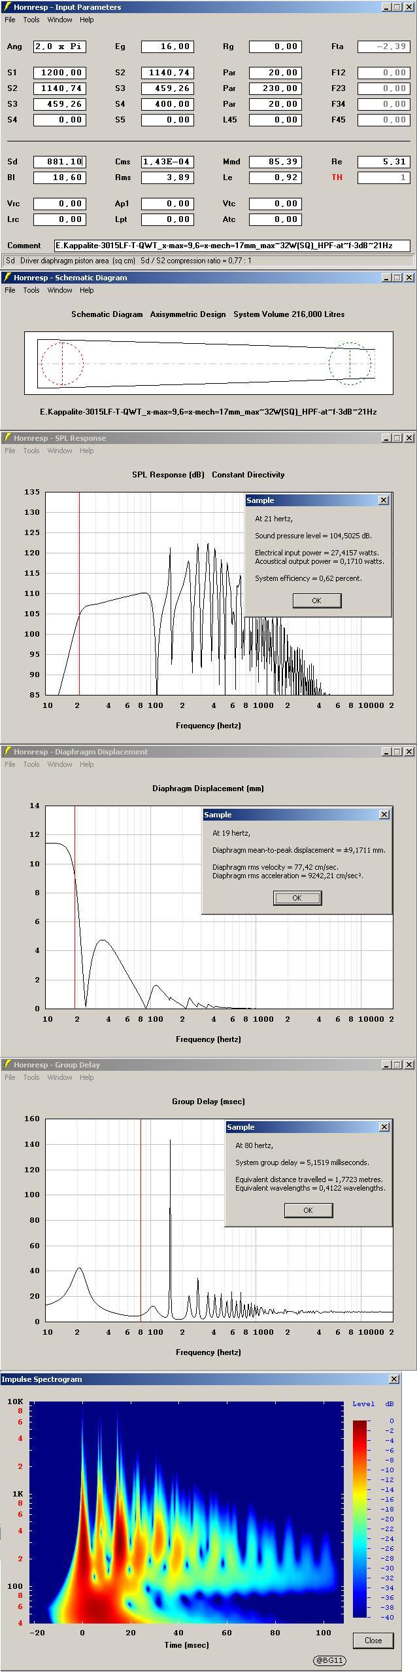This screenshot has height=1672, width=417.
Task: Open Tools menu in Schematic Diagram window
Action: (x=31, y=290)
